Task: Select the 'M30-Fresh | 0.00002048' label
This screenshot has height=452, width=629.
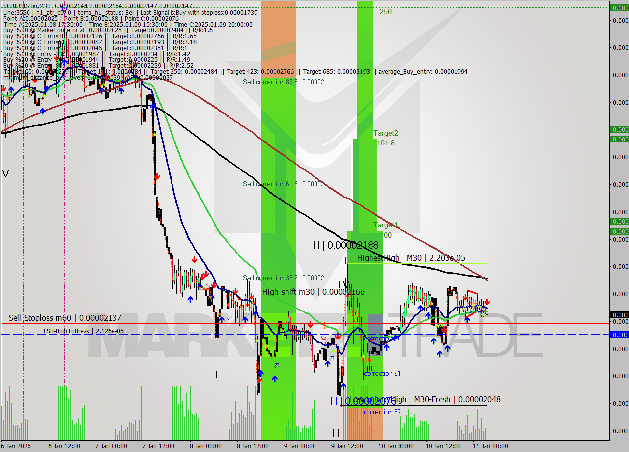Action: pyautogui.click(x=457, y=400)
